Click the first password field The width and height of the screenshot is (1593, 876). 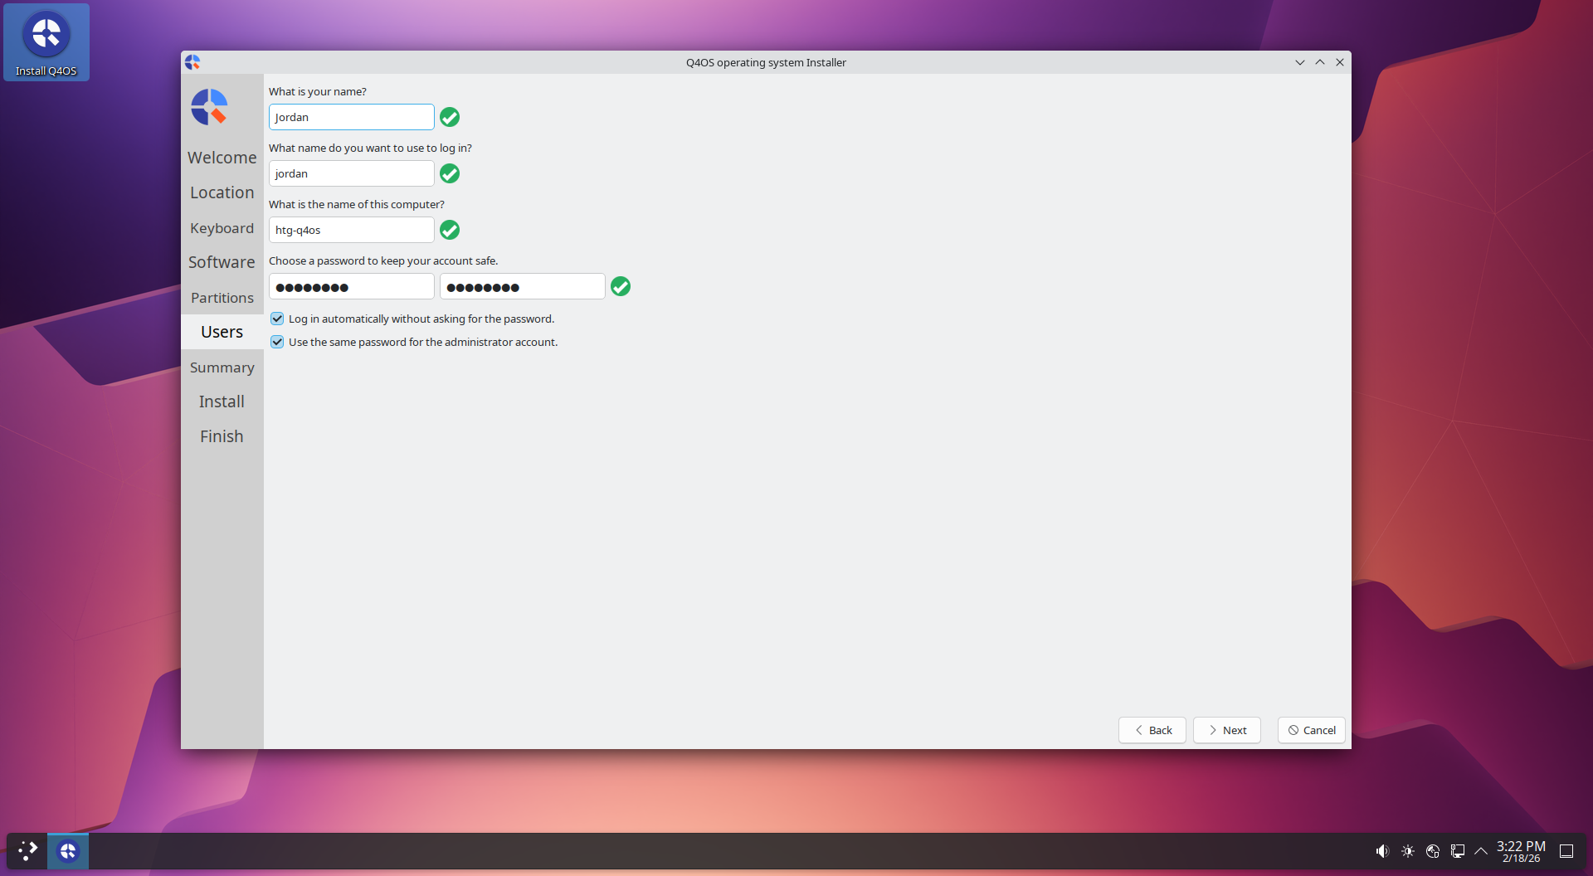coord(352,286)
